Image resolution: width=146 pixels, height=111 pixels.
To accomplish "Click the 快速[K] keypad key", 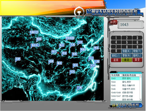I will (127, 51).
